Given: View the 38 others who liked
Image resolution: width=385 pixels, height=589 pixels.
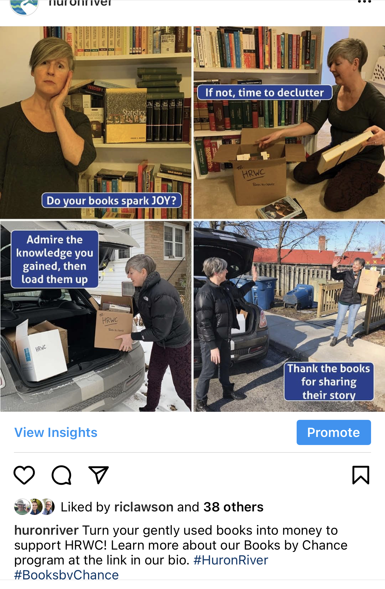Looking at the screenshot, I should [233, 507].
